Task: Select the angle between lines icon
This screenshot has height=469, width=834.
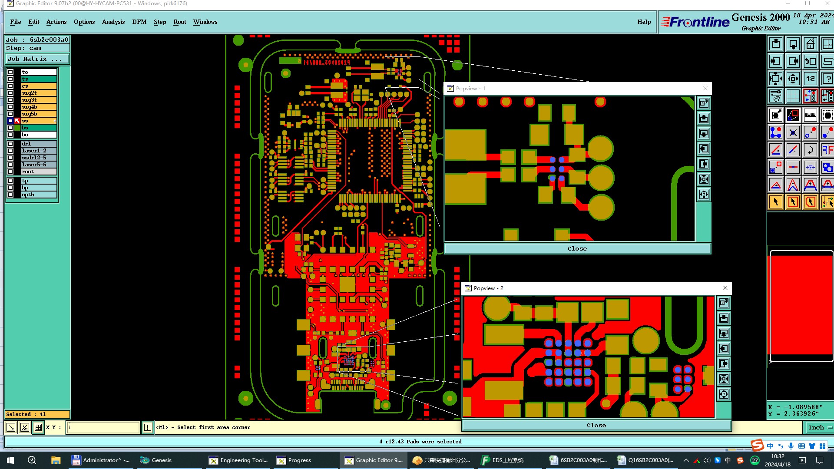Action: 776,150
